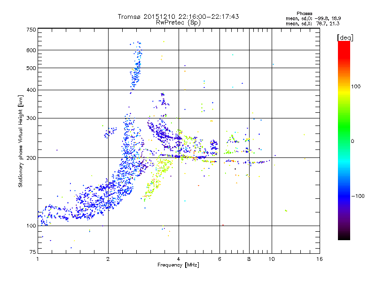Viewport: 376px width, 282px height.
Task: Click the colorbar tick label '-100'
Action: [x=358, y=196]
